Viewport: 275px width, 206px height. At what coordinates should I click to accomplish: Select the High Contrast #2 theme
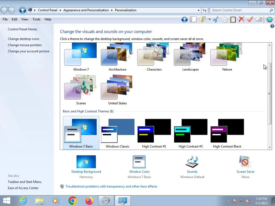(190, 133)
